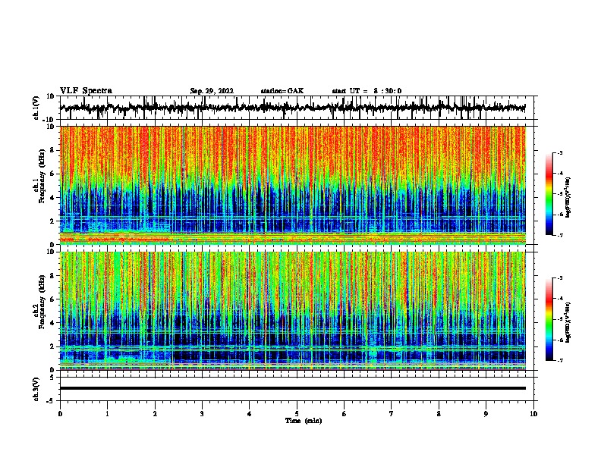Click ch.2 frequency axis "6" kHz tick label

tap(52, 299)
